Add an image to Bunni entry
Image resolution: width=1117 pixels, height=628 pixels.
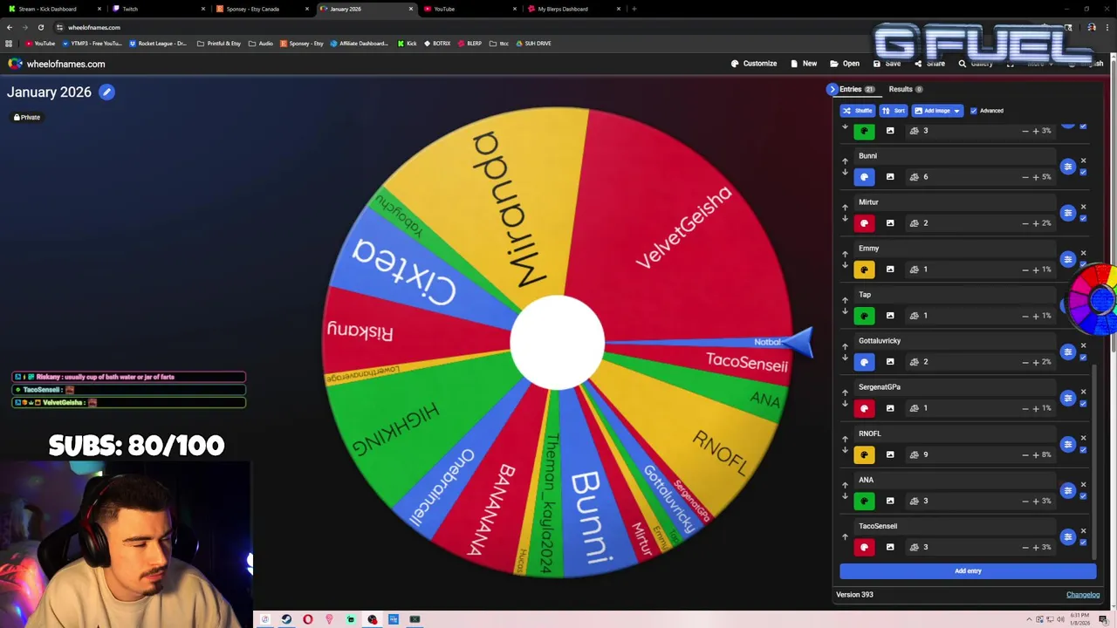point(890,177)
